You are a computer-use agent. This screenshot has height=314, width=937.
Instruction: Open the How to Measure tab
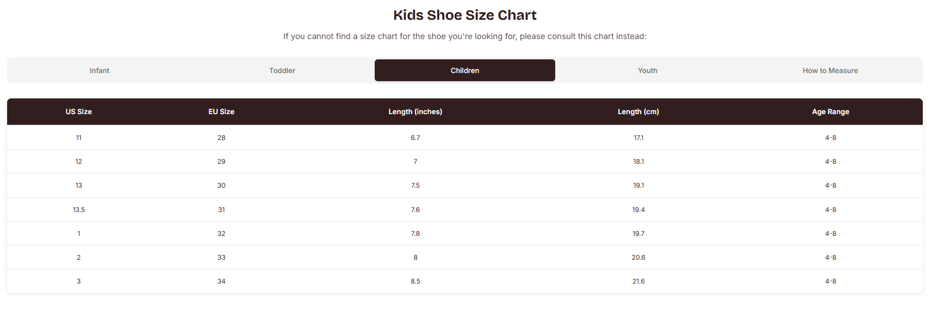[x=830, y=71]
